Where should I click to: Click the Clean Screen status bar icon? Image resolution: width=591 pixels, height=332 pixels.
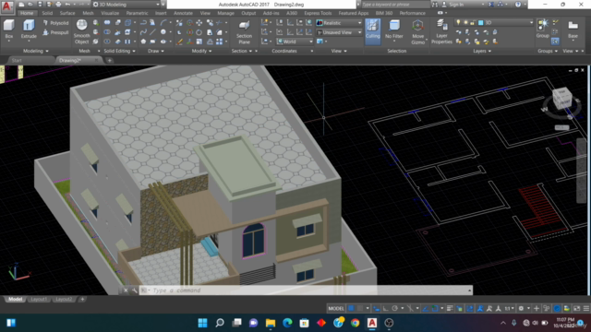[x=576, y=308]
